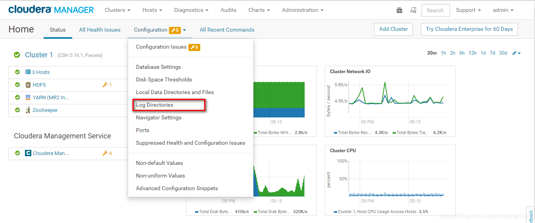Click the HDFS service icon
Image resolution: width=535 pixels, height=223 pixels.
(28, 85)
